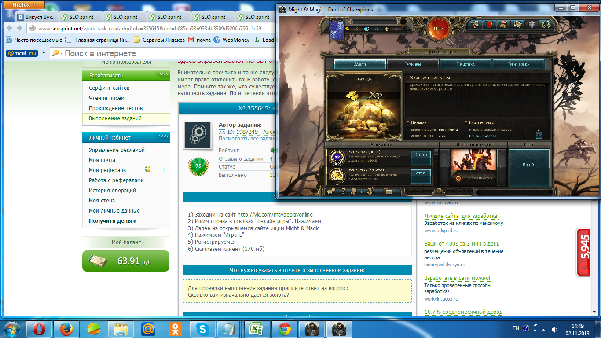Open the почта bookmark
Viewport: 601px width, 338px height.
click(199, 40)
